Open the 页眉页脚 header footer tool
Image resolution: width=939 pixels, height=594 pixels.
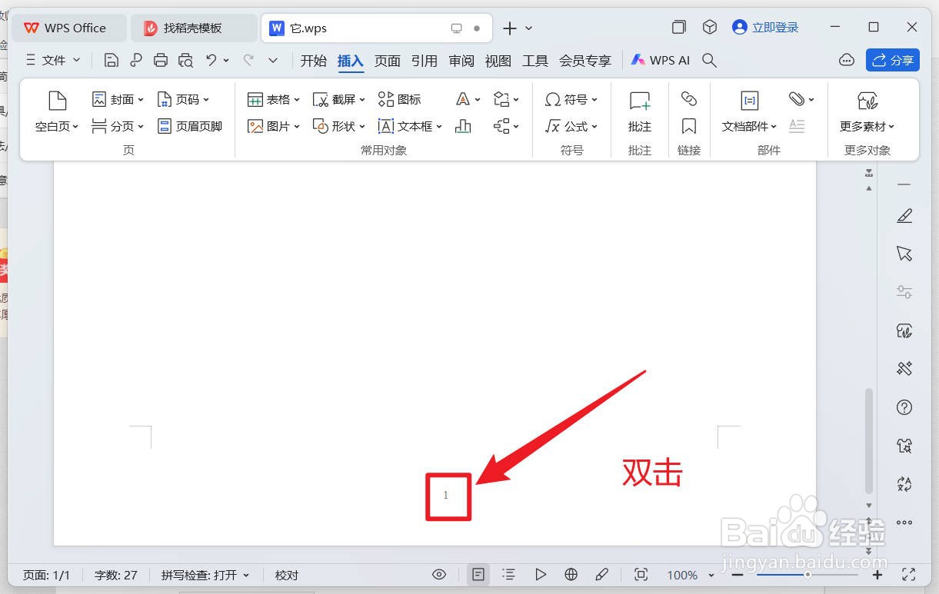pos(190,126)
